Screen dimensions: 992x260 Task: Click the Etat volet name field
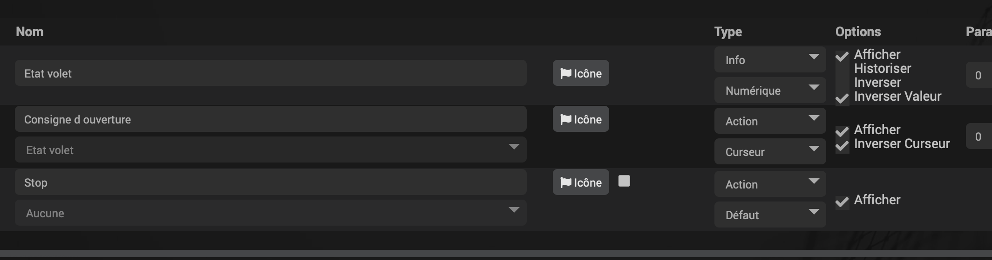click(271, 73)
